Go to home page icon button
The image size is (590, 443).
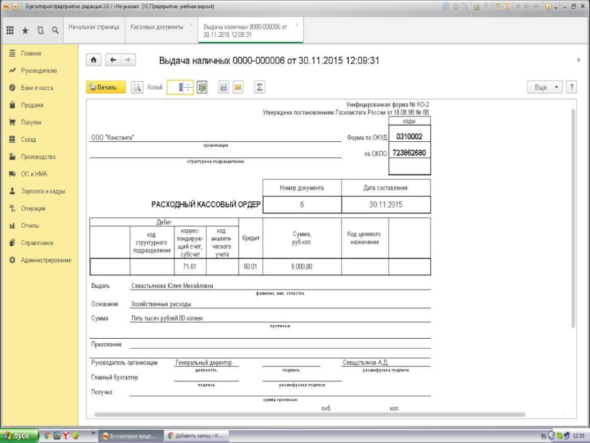tap(94, 61)
